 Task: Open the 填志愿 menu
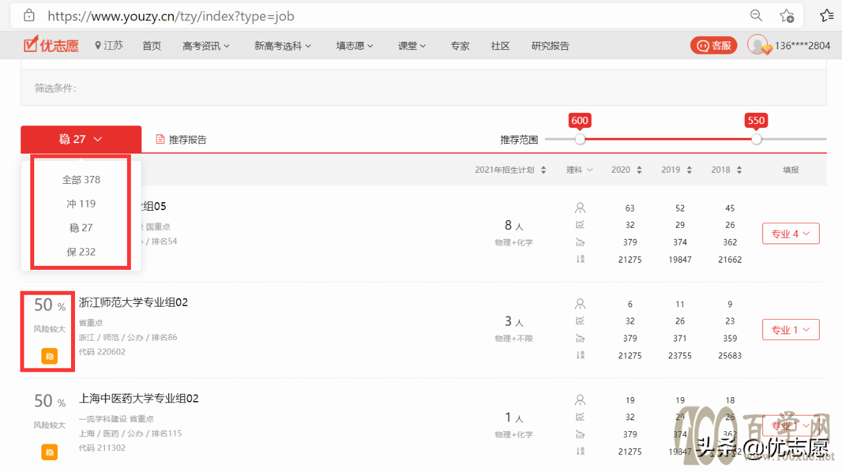tap(355, 46)
